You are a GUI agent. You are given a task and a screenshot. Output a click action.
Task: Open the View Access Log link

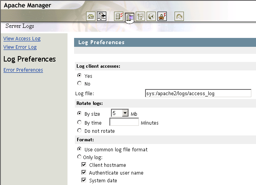pyautogui.click(x=22, y=39)
